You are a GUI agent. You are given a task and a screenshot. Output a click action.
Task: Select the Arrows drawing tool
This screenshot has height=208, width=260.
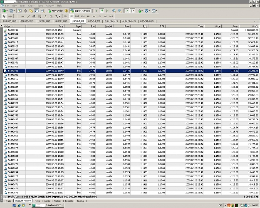tap(57, 16)
